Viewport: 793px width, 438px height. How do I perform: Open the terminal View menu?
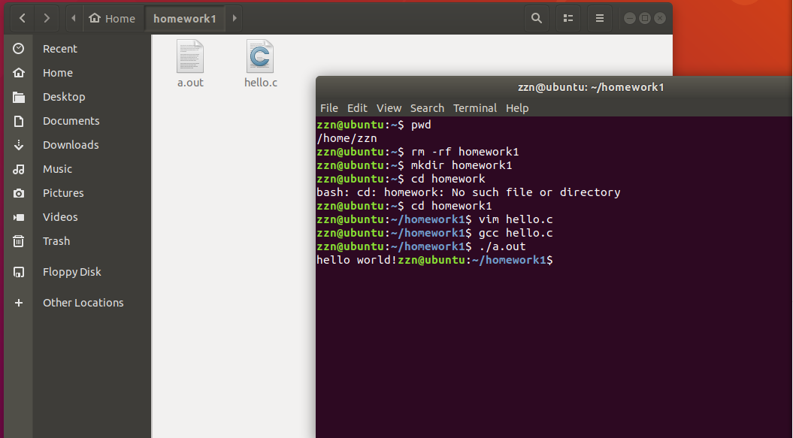click(389, 108)
